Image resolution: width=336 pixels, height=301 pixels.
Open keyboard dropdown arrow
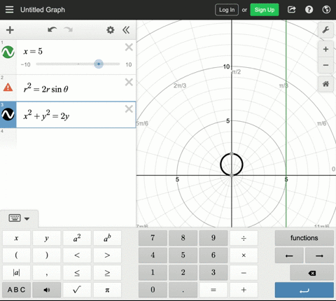(x=27, y=219)
